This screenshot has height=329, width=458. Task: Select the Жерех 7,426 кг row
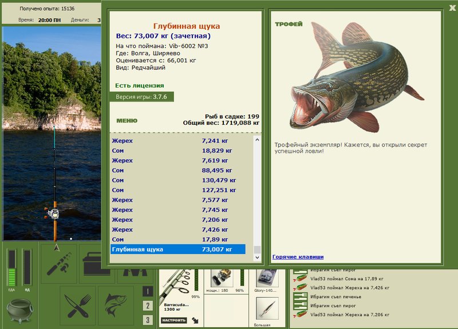pos(178,230)
